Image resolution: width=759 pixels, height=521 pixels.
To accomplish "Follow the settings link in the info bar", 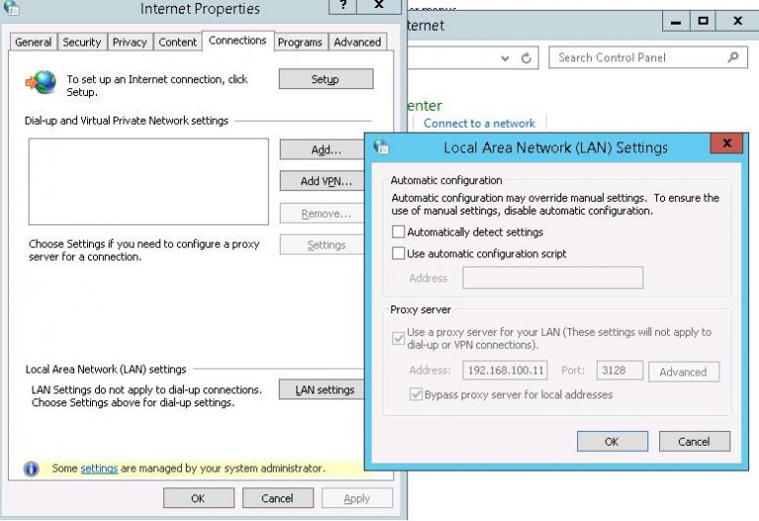I will tap(99, 468).
